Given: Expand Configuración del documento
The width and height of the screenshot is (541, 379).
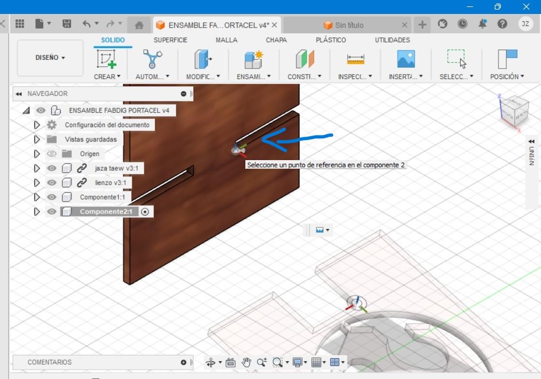Looking at the screenshot, I should point(37,125).
